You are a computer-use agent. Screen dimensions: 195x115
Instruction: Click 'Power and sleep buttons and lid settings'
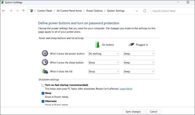(61, 38)
